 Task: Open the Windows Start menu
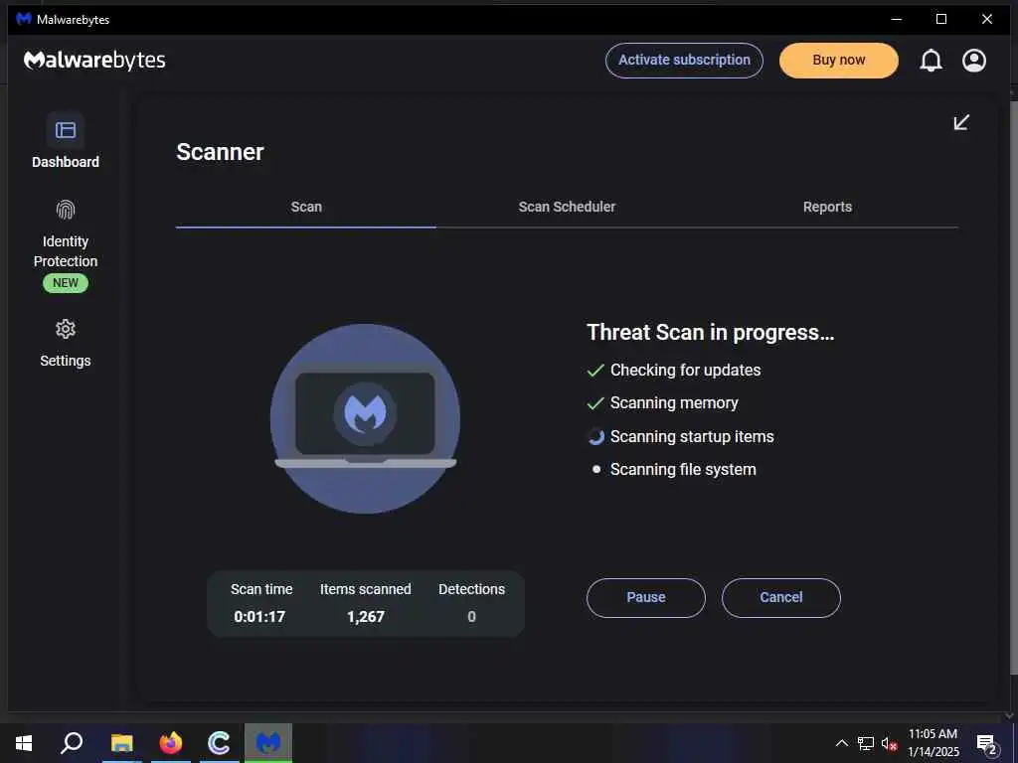pyautogui.click(x=24, y=743)
